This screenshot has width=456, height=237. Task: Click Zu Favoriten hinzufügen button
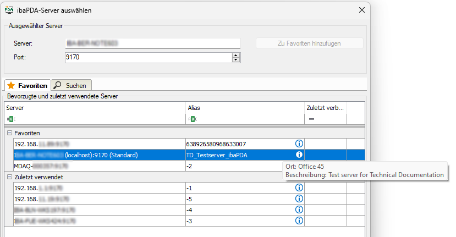pyautogui.click(x=309, y=43)
